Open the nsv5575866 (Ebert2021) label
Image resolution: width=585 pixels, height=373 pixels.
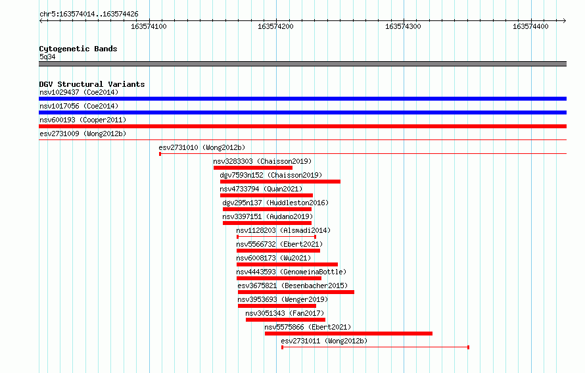click(x=308, y=327)
